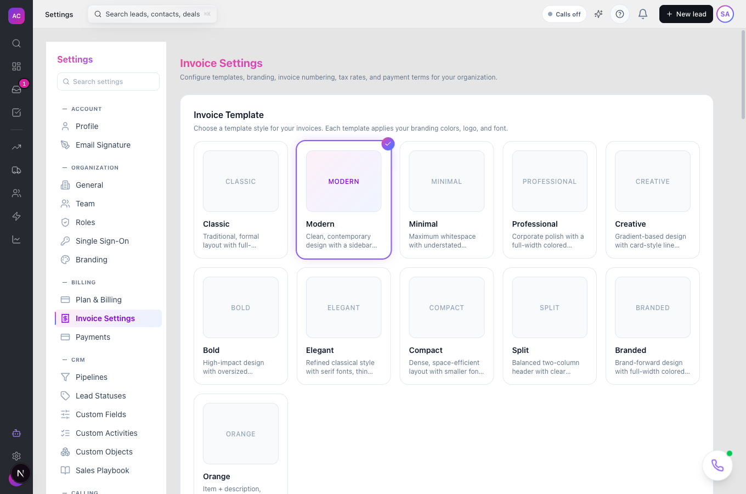Choose the Elegant invoice template
This screenshot has width=746, height=494.
(344, 326)
